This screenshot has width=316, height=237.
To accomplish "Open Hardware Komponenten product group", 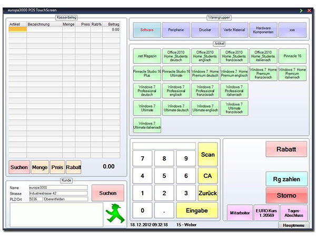I will click(x=263, y=30).
